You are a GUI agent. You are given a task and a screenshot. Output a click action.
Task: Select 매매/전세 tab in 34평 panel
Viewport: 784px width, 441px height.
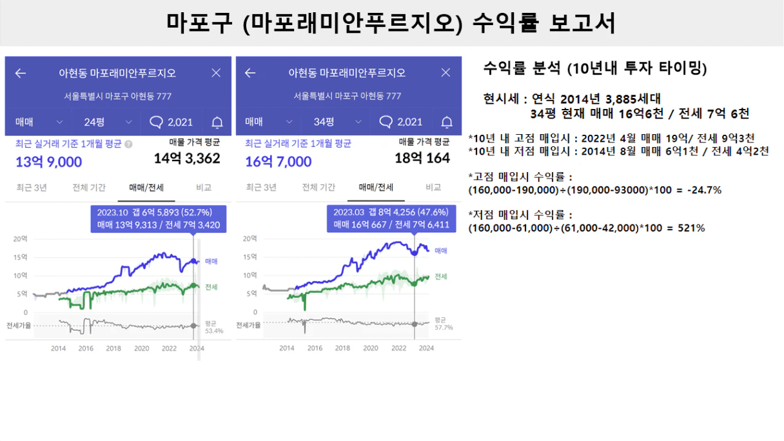tap(376, 188)
